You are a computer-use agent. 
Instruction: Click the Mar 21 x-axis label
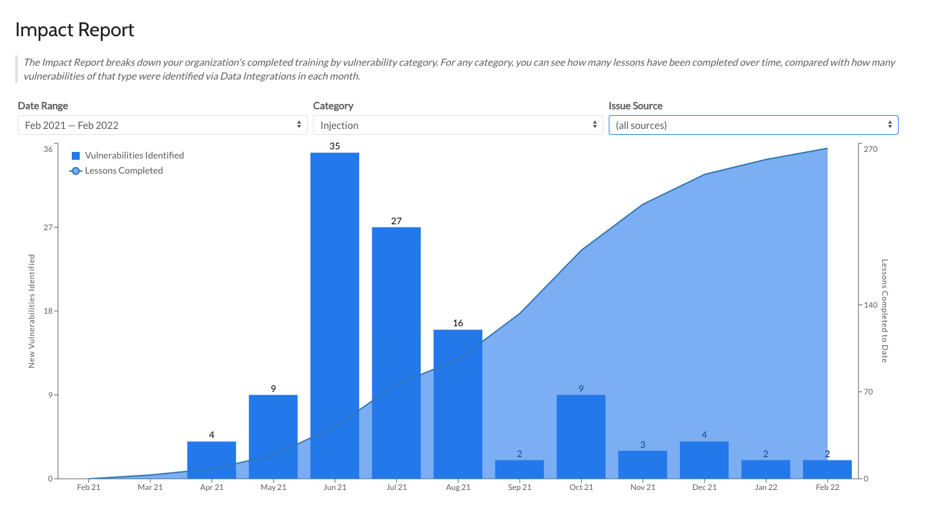click(150, 487)
